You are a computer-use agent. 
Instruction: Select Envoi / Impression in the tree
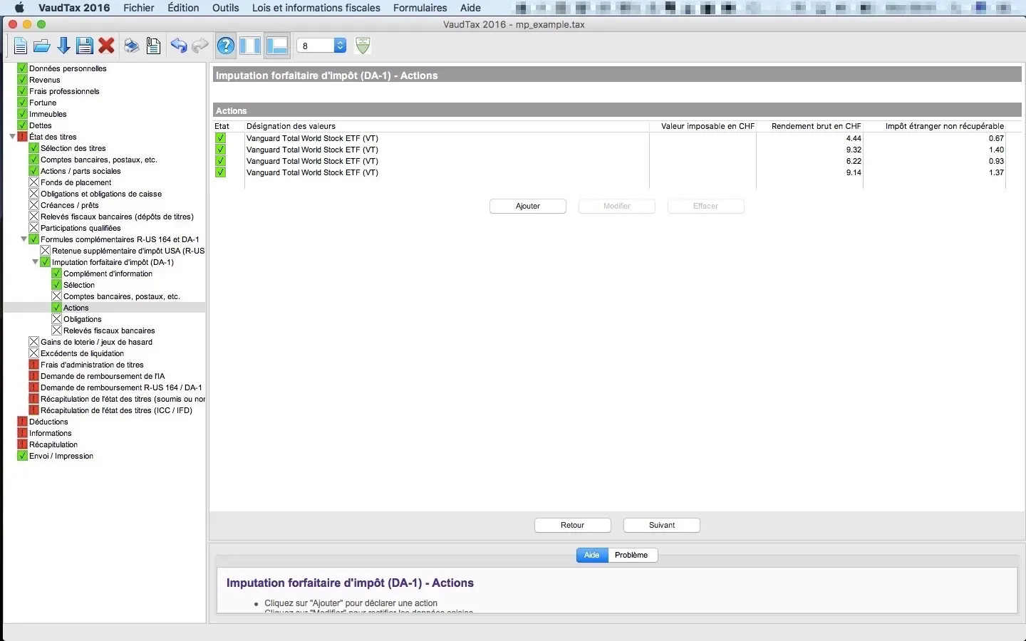click(x=61, y=456)
